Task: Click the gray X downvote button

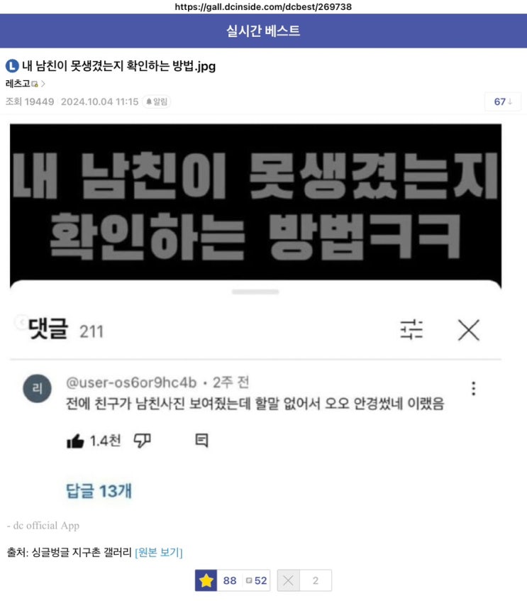Action: 288,580
